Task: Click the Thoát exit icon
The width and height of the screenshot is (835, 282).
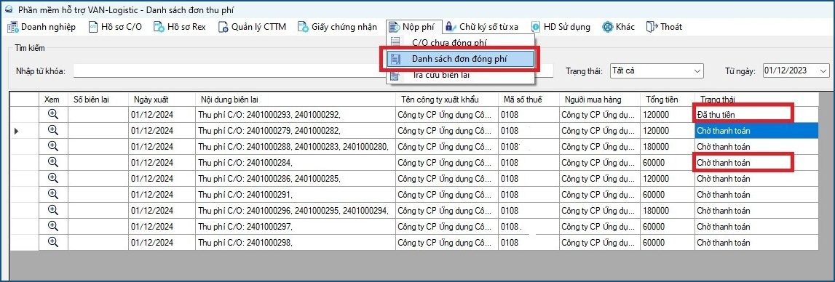Action: [652, 27]
